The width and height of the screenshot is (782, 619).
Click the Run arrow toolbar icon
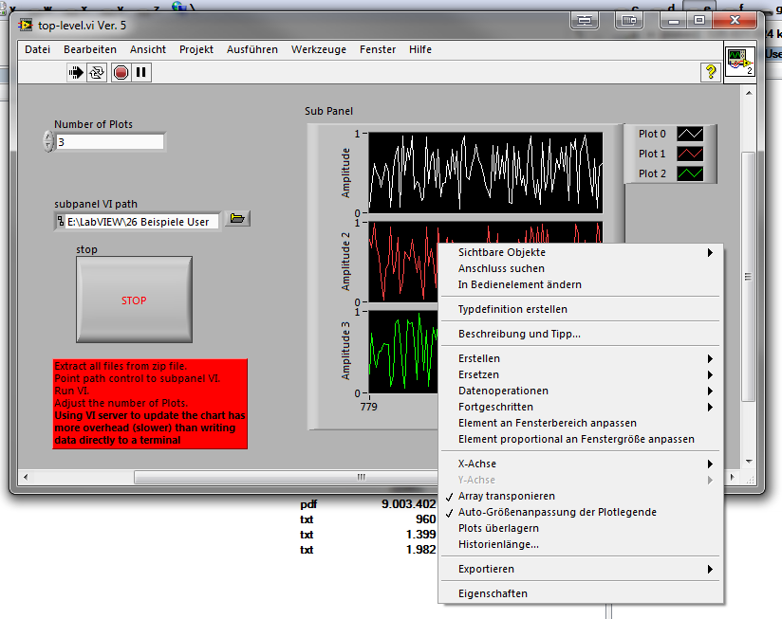coord(77,72)
